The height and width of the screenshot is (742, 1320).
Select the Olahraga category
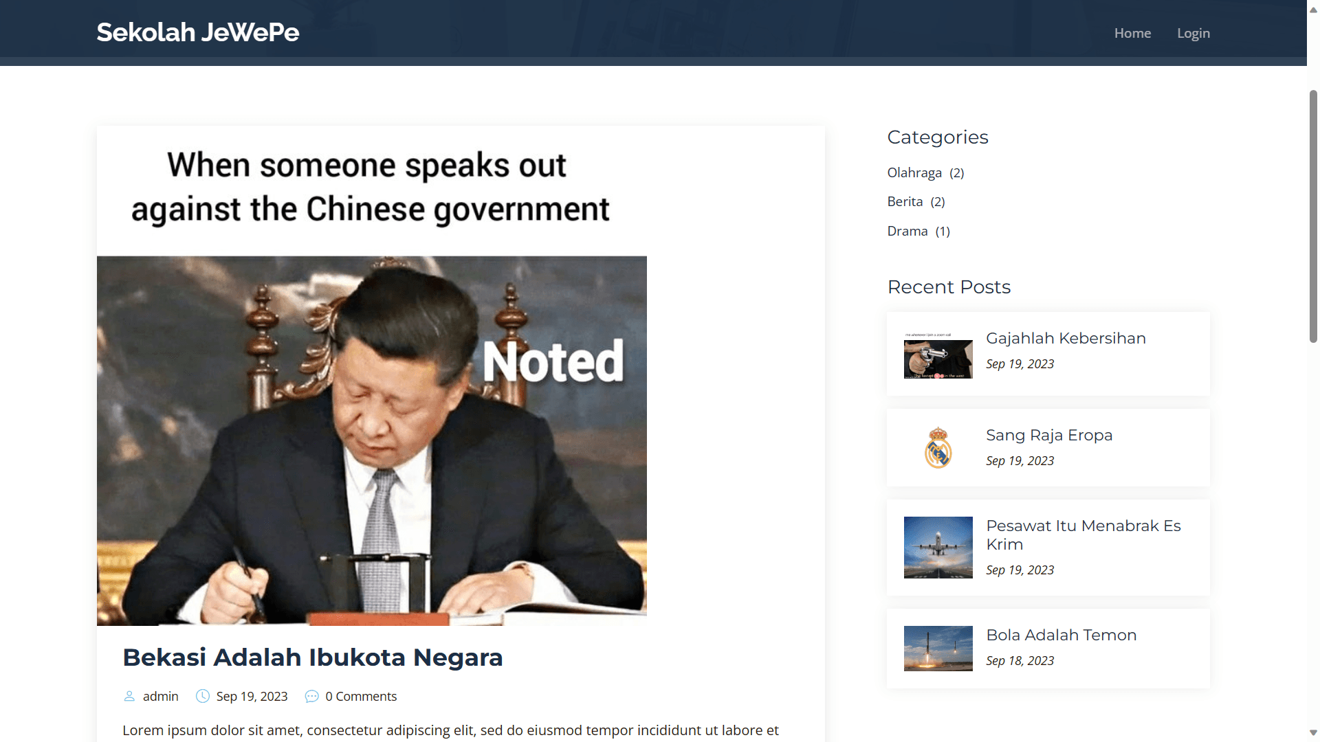914,172
